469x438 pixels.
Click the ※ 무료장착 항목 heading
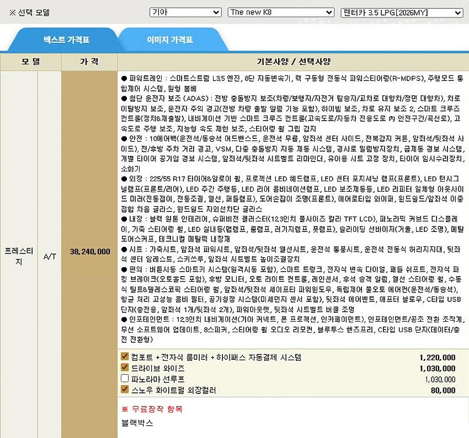coord(151,409)
